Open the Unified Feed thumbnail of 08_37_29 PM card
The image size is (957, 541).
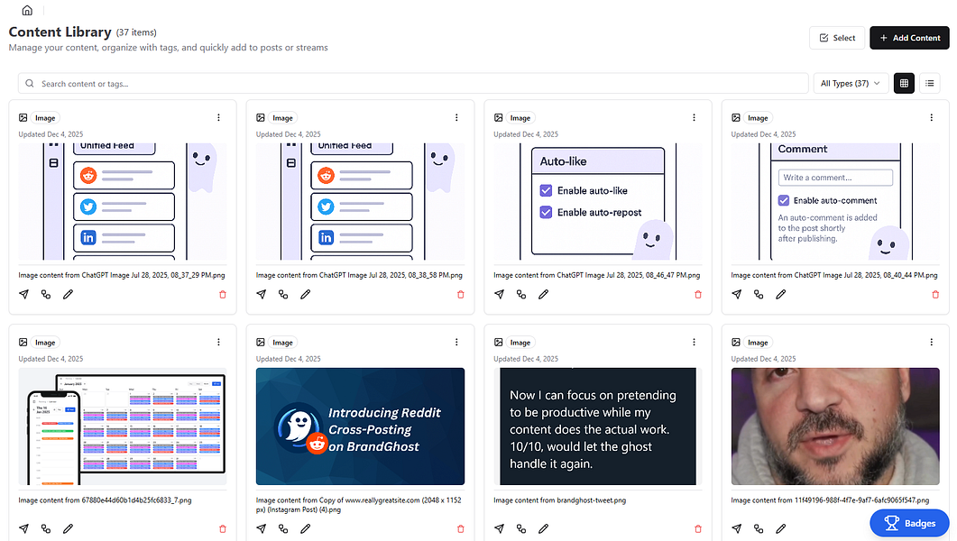tap(122, 202)
